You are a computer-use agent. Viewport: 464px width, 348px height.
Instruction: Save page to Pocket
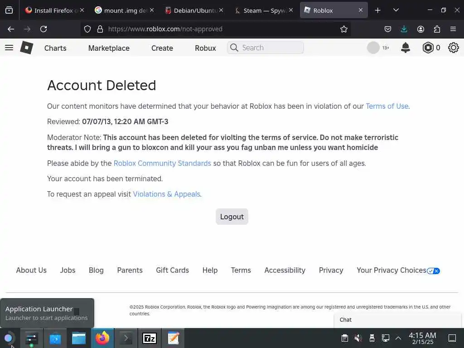click(x=388, y=29)
